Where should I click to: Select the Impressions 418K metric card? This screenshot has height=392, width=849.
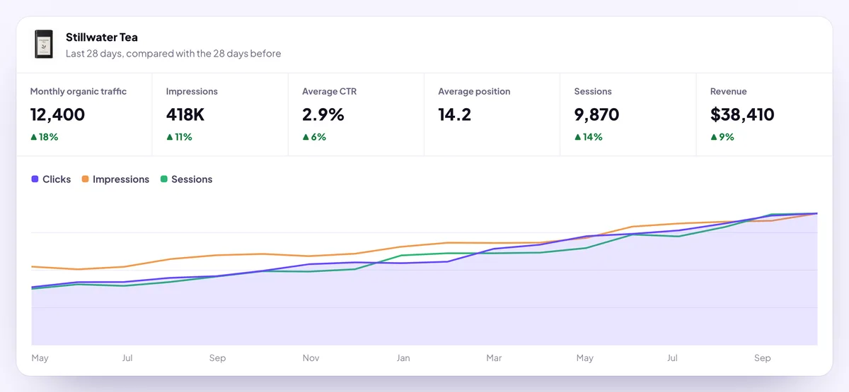coord(220,114)
